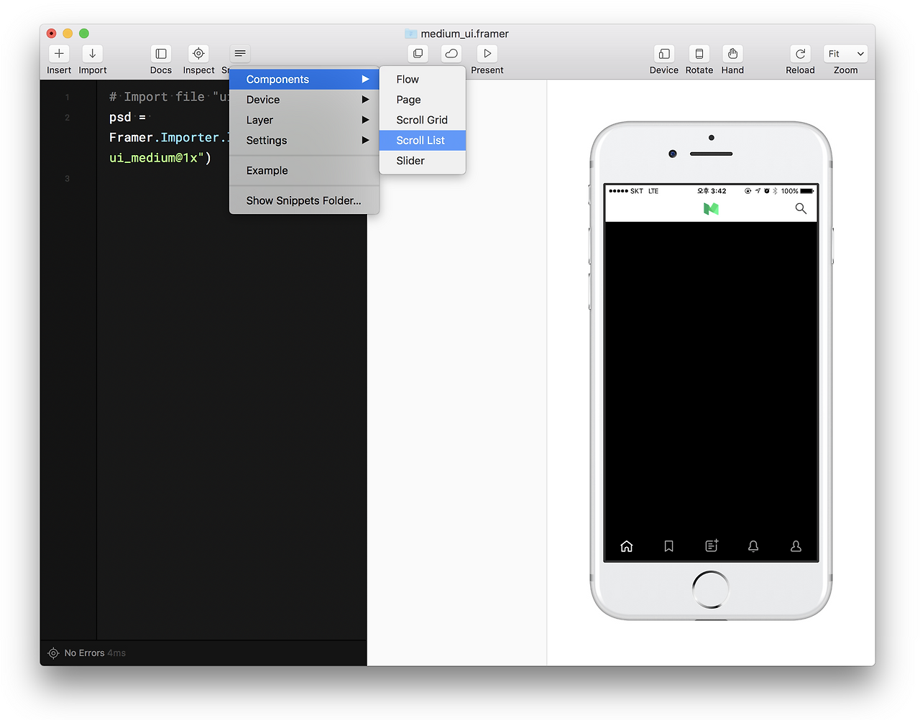Viewport: 920px width, 720px height.
Task: Click the medium_ui.framer window title
Action: coord(464,34)
